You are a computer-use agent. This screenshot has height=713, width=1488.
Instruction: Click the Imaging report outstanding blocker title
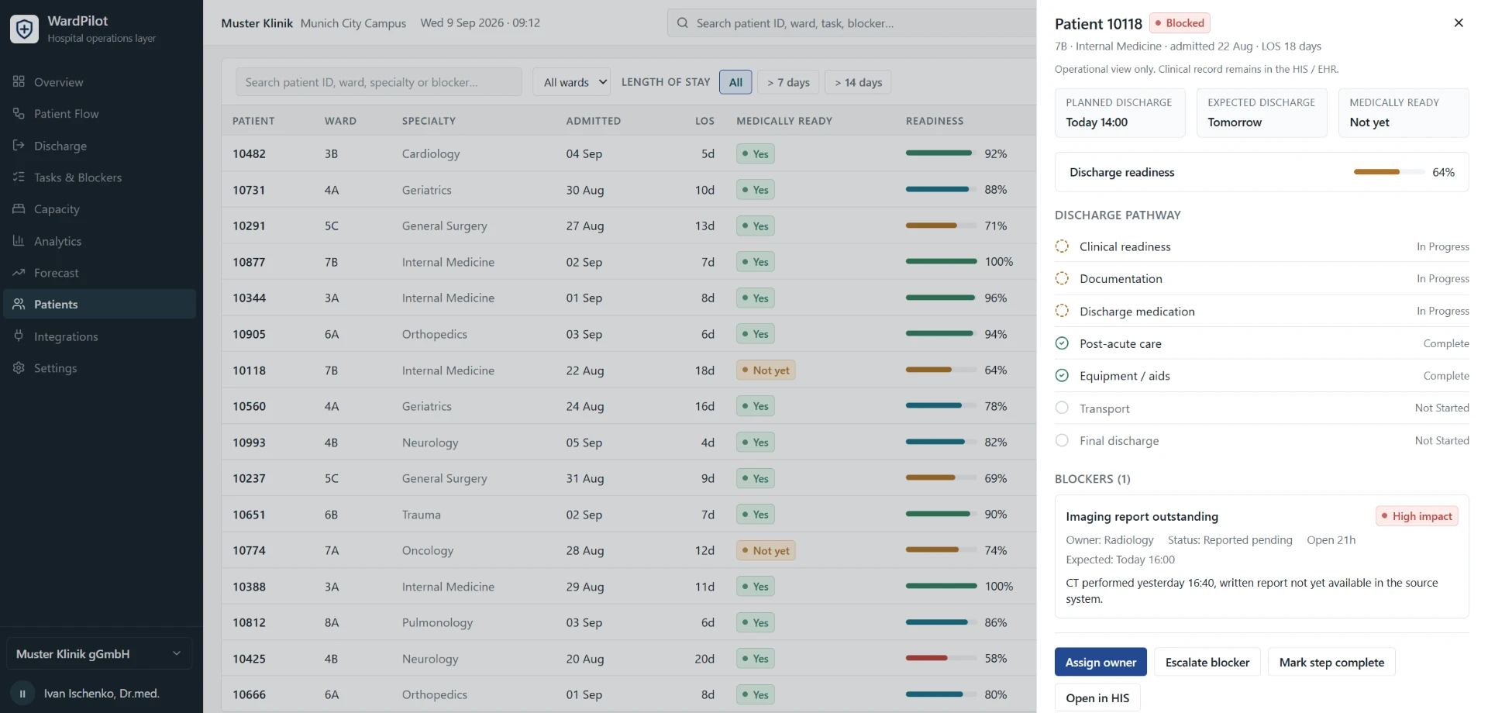[1142, 516]
